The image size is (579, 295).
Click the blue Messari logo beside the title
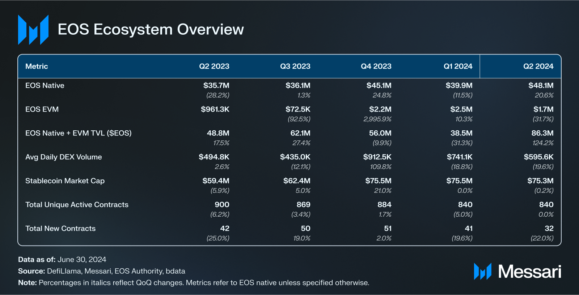pyautogui.click(x=33, y=30)
